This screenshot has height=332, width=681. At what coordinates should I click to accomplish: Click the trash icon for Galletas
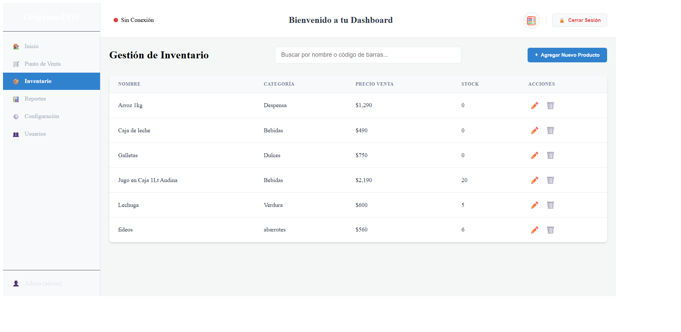(550, 155)
